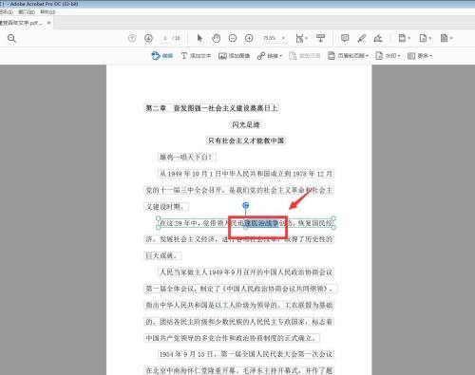The height and width of the screenshot is (375, 475).
Task: Choose 添加文本 add text tool
Action: pyautogui.click(x=196, y=56)
